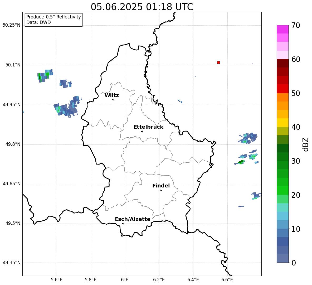Click the 5.6°E longitude label
This screenshot has width=312, height=285.
tap(57, 280)
